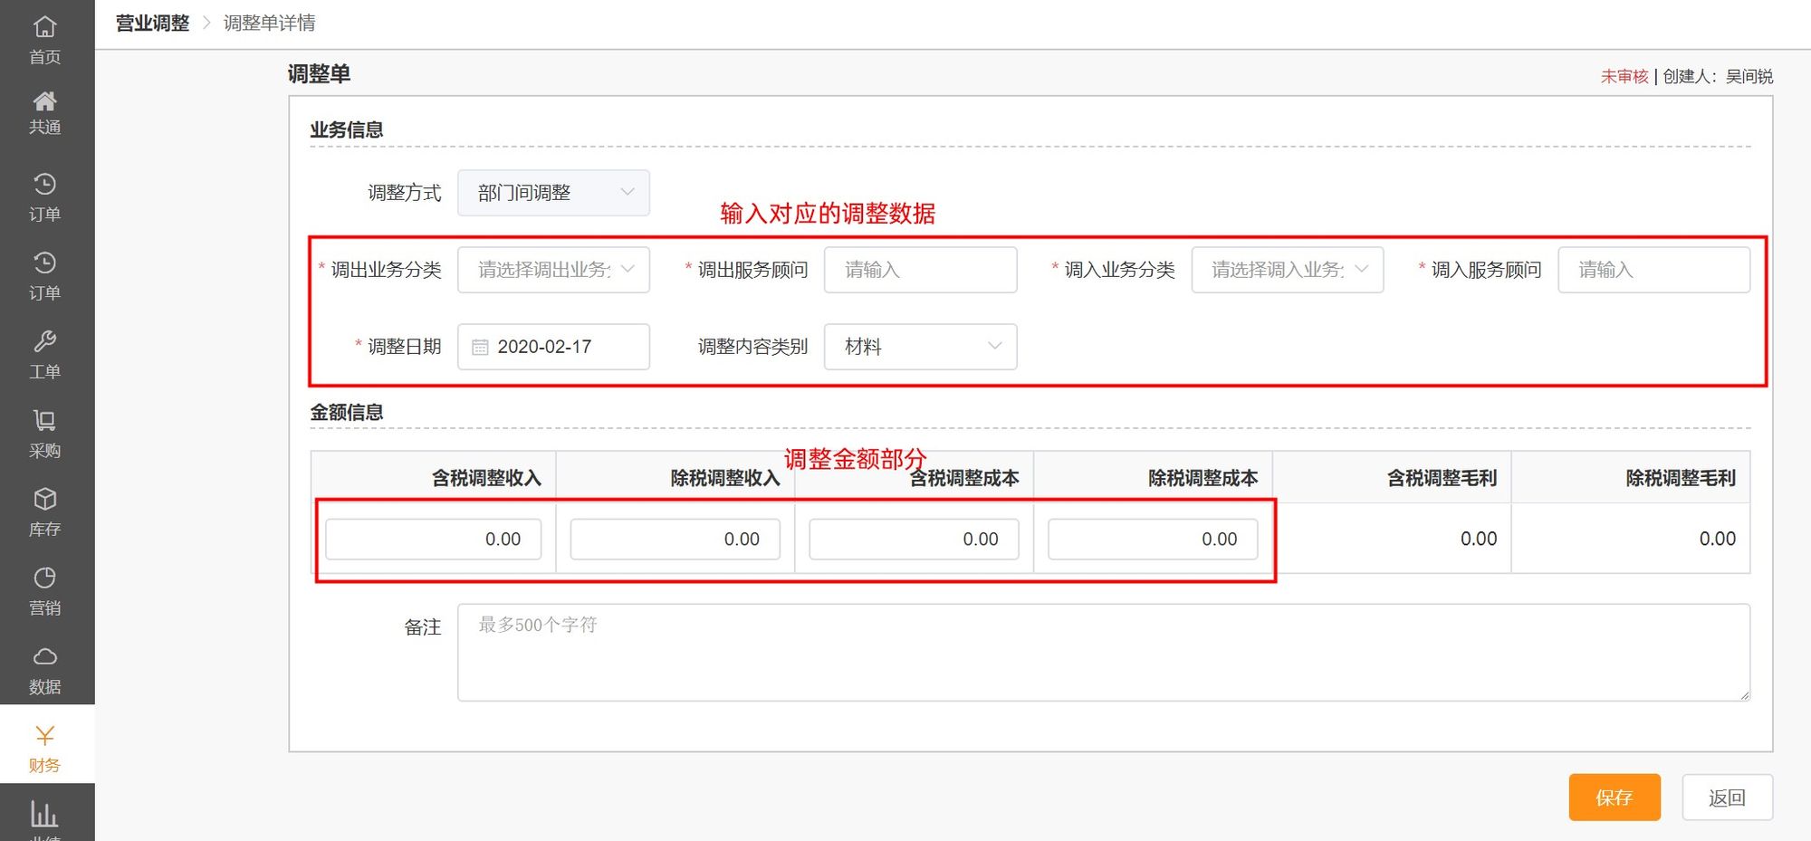Focus the 含税调整收入 amount input
Screen dimensions: 1811x841
tap(433, 539)
